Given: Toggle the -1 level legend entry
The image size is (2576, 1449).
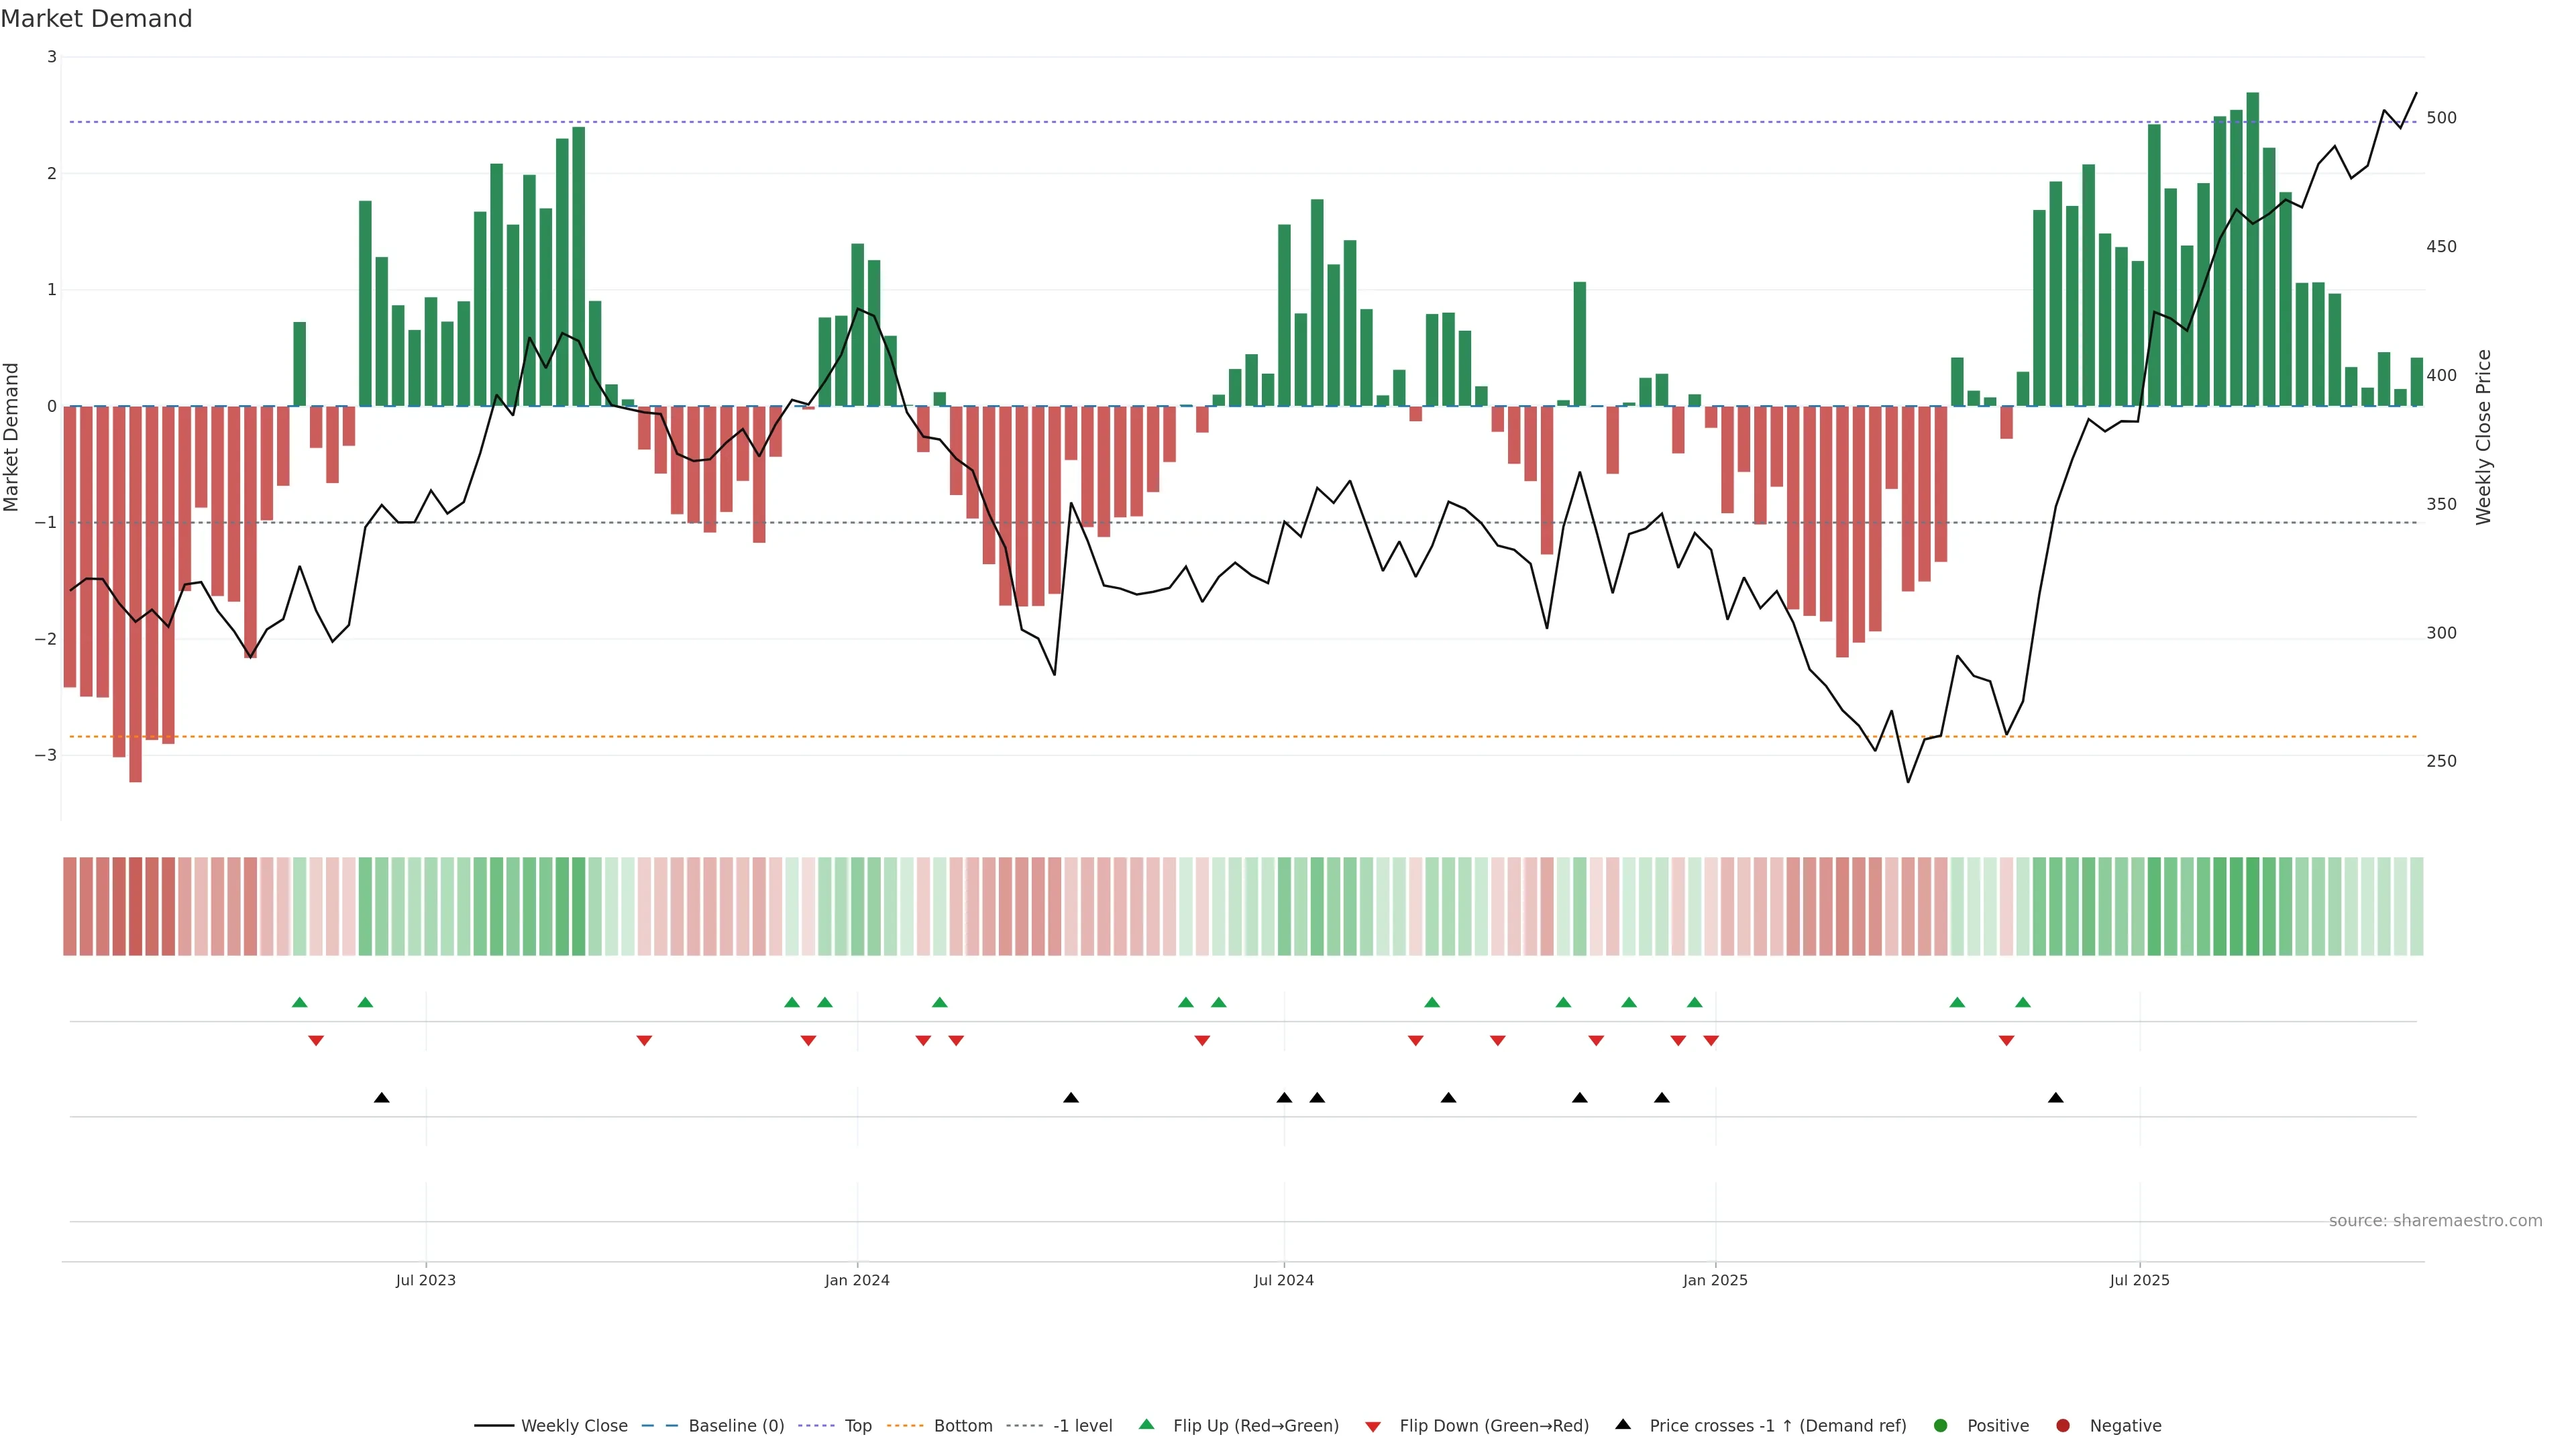Looking at the screenshot, I should 1082,1426.
